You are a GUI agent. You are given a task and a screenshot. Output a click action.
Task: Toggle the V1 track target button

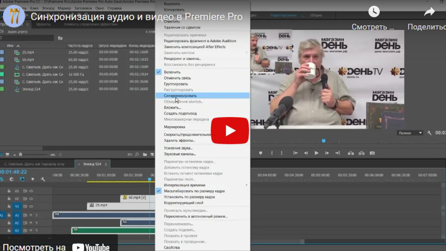pyautogui.click(x=17, y=206)
